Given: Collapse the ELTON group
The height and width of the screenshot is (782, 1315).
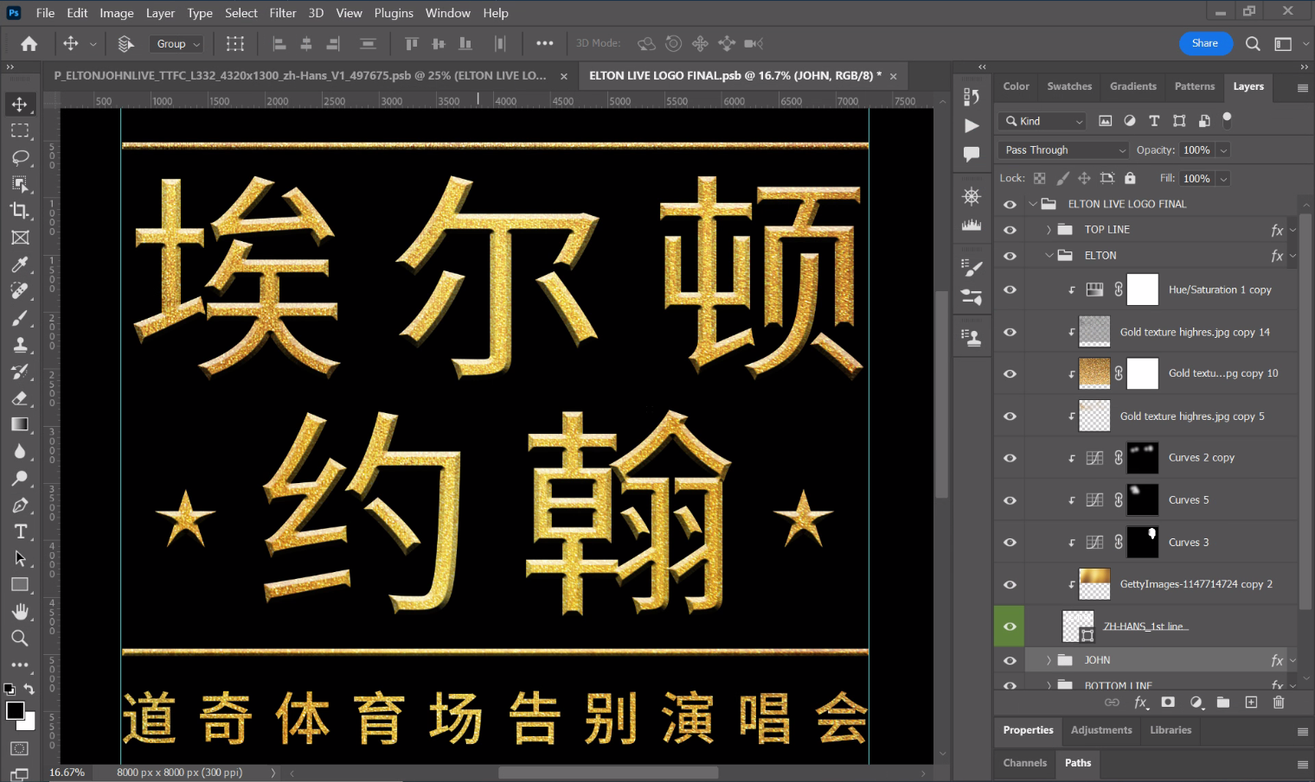Looking at the screenshot, I should pos(1049,256).
